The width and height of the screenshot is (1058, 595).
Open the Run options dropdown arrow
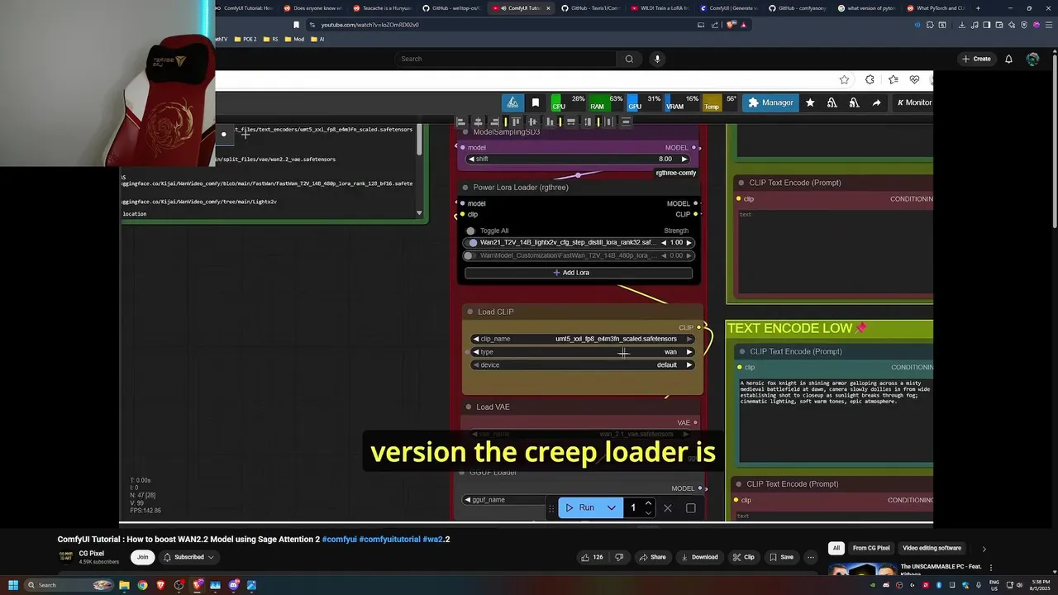612,508
